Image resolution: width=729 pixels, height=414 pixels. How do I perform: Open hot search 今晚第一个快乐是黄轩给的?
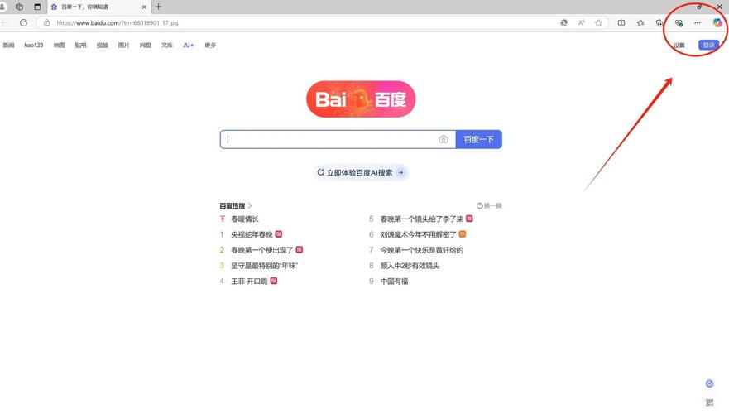[x=422, y=250]
